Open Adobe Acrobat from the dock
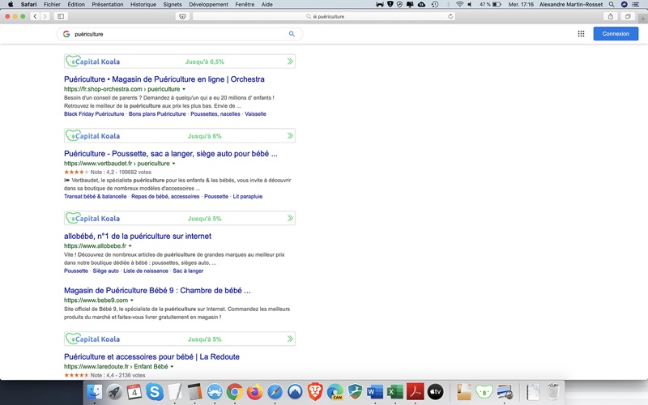The width and height of the screenshot is (648, 405). 416,391
